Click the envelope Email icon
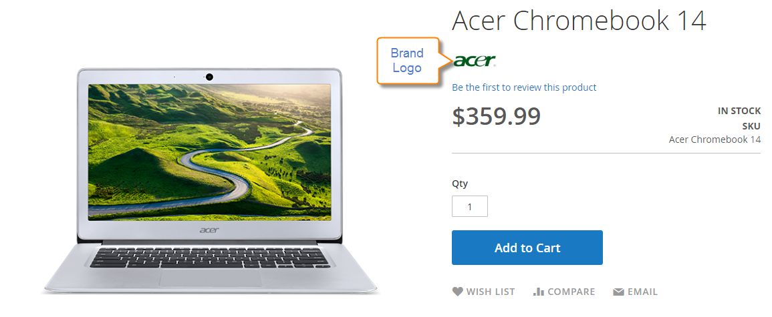This screenshot has width=772, height=317. tap(618, 292)
